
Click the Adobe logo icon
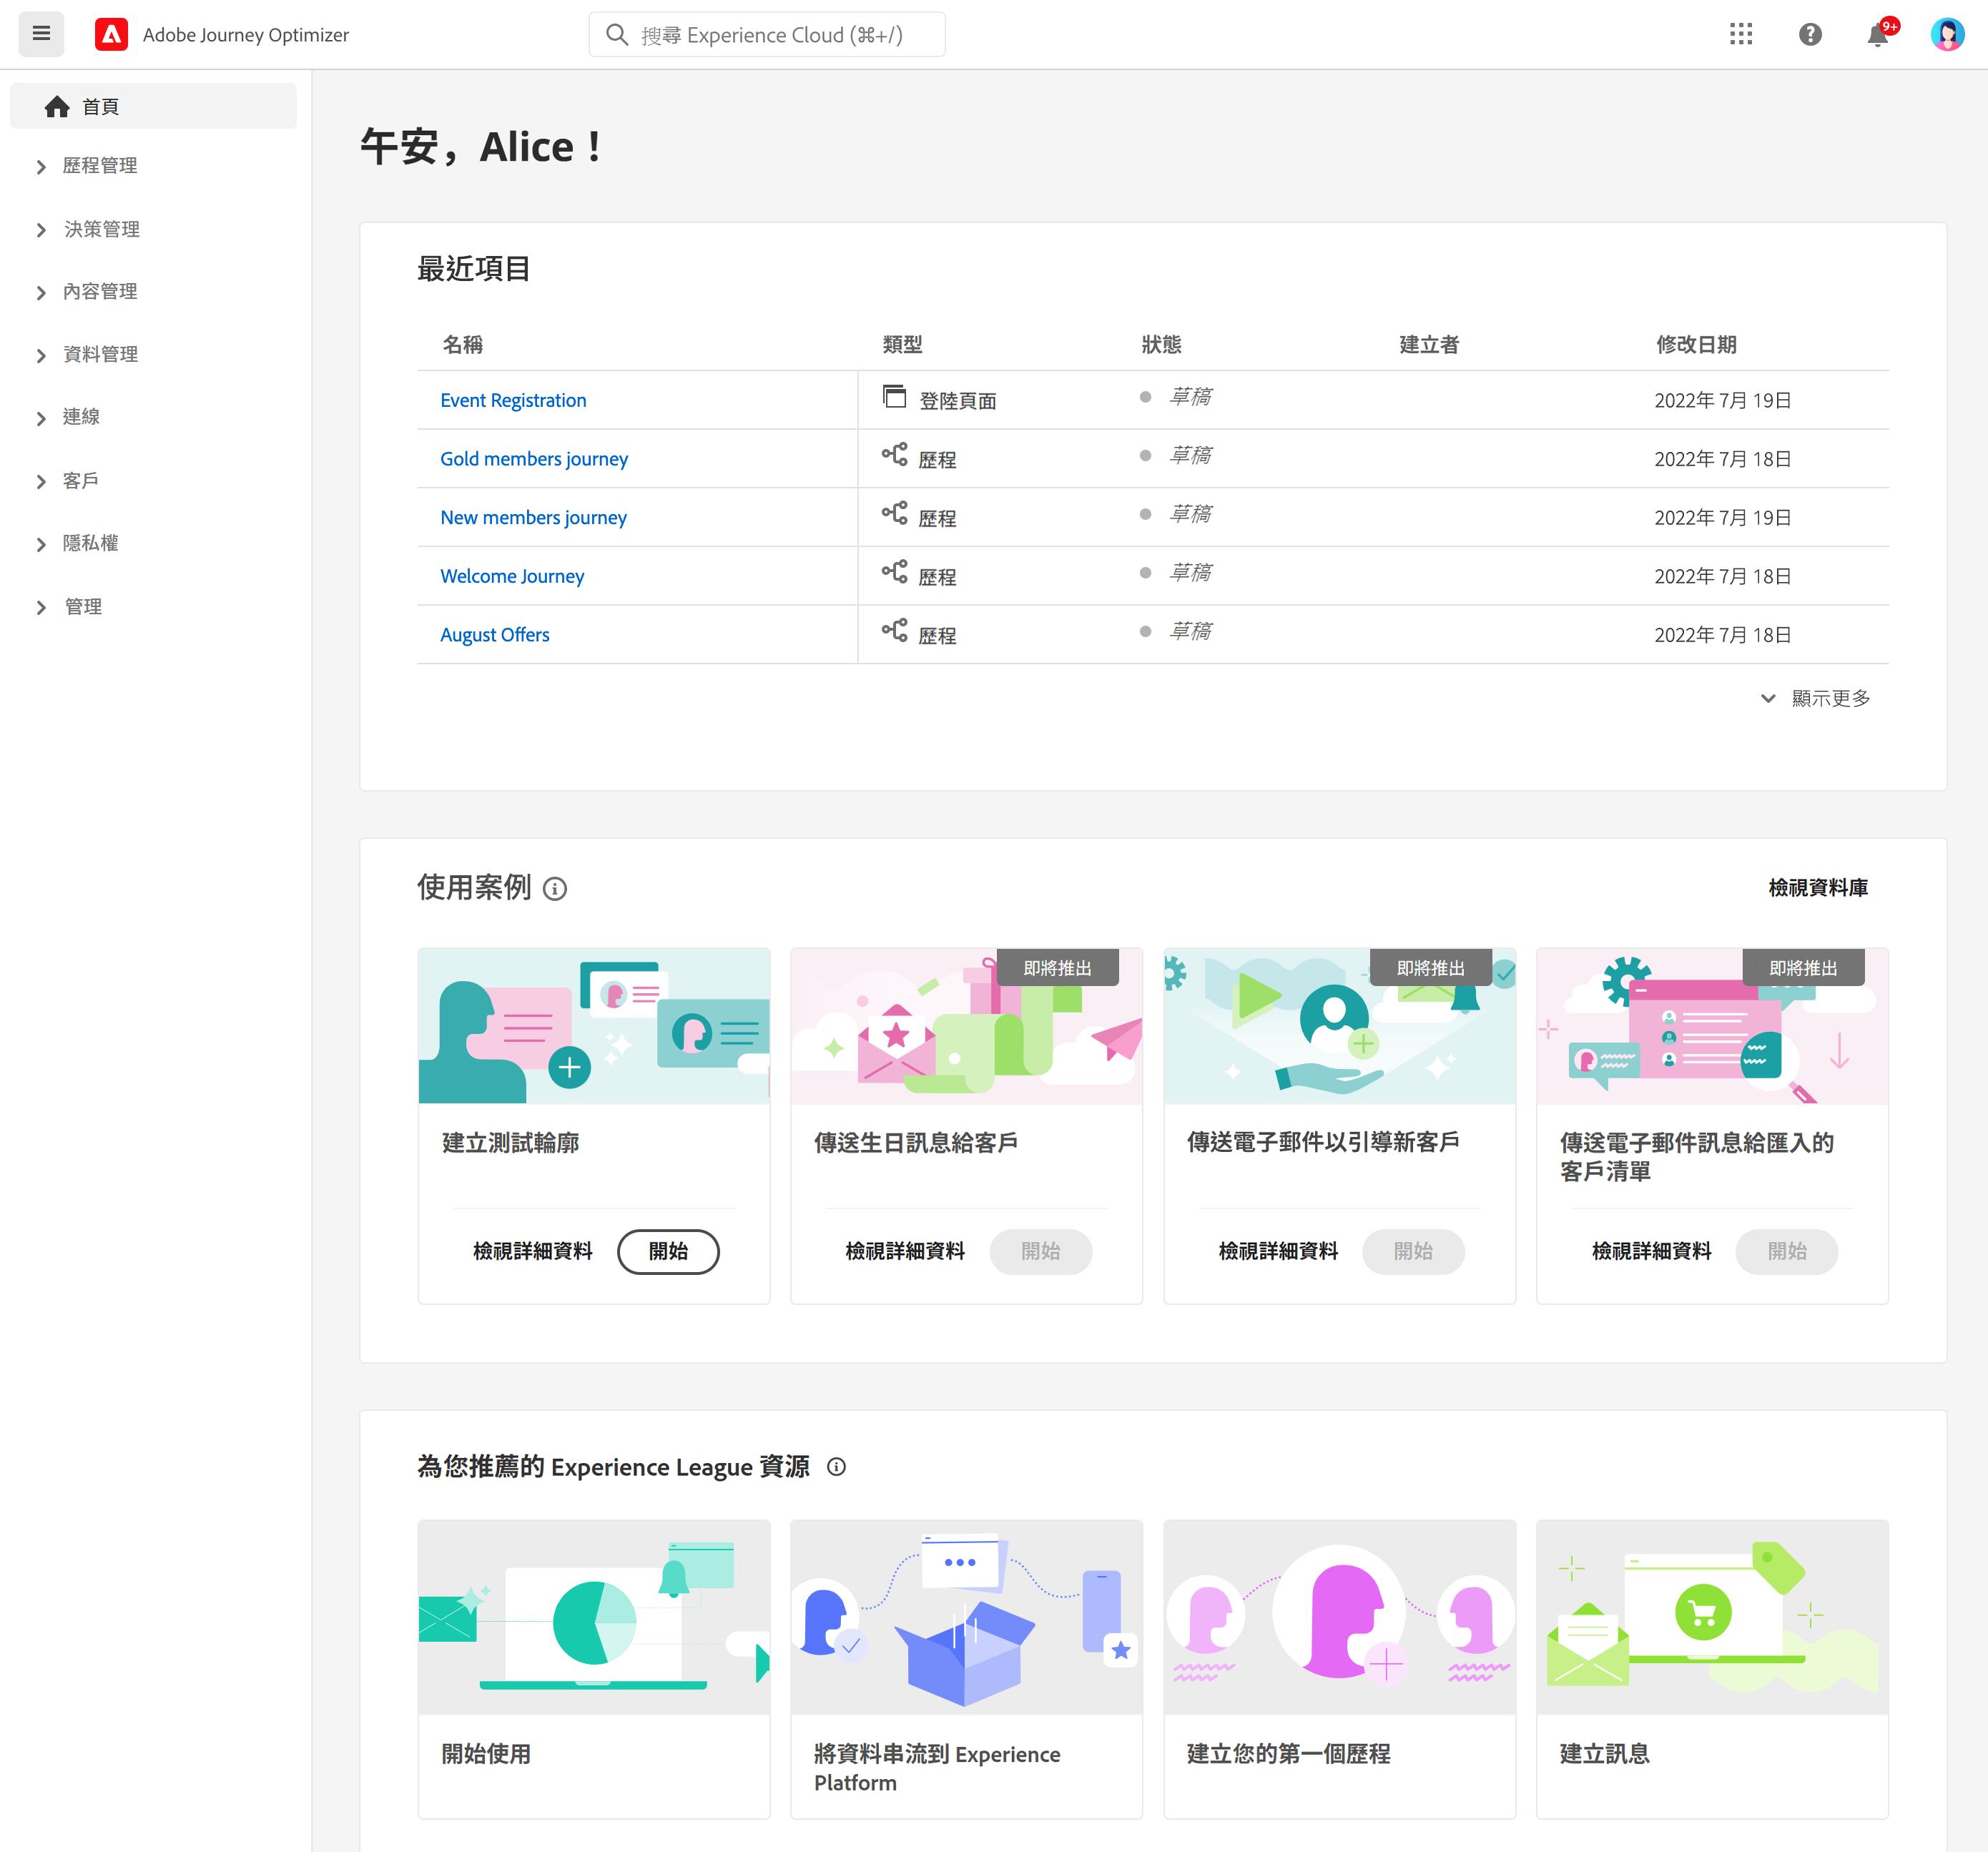[x=111, y=34]
